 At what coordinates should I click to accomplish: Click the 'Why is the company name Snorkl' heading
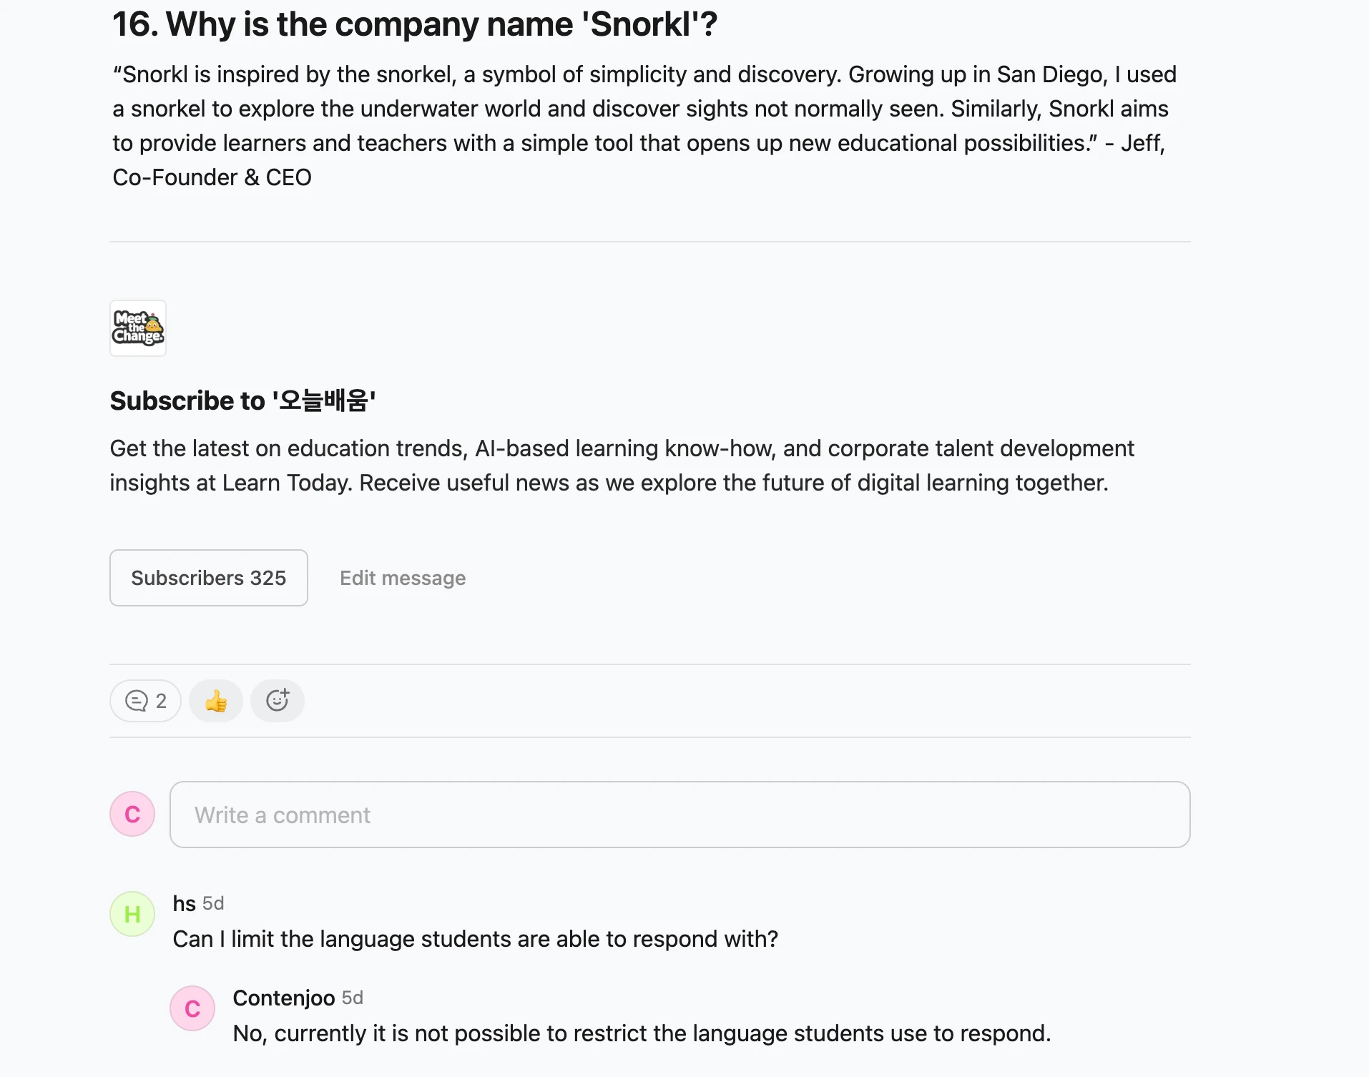pos(415,24)
